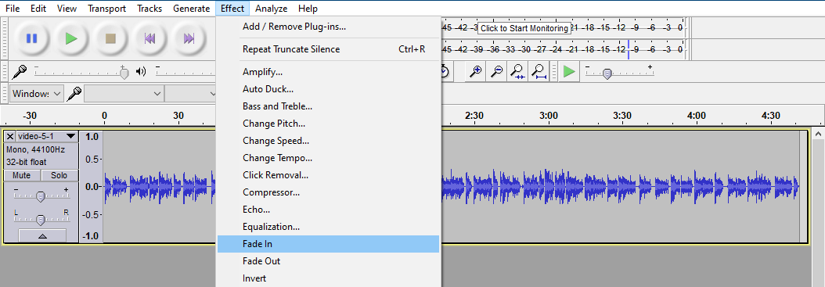This screenshot has width=825, height=287.
Task: Collapse the track with the upward triangle button
Action: tap(42, 236)
